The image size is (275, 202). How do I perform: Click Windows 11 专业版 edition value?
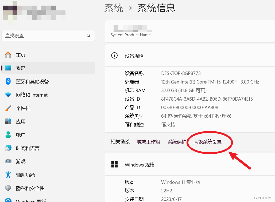pos(181,182)
